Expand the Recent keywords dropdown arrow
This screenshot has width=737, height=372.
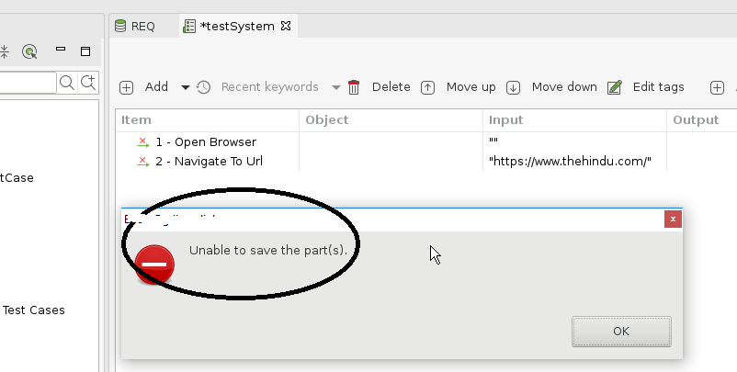(x=336, y=87)
